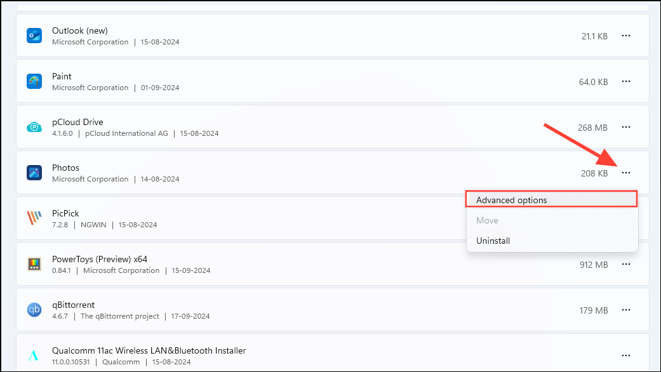661x372 pixels.
Task: Choose Advanced options in context menu
Action: coord(551,200)
